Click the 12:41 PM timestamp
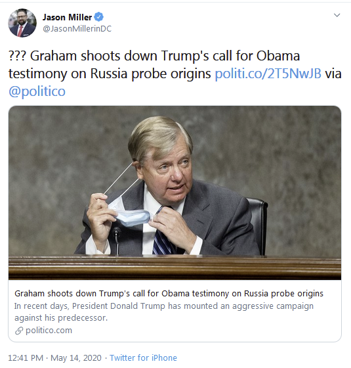 [x=26, y=358]
